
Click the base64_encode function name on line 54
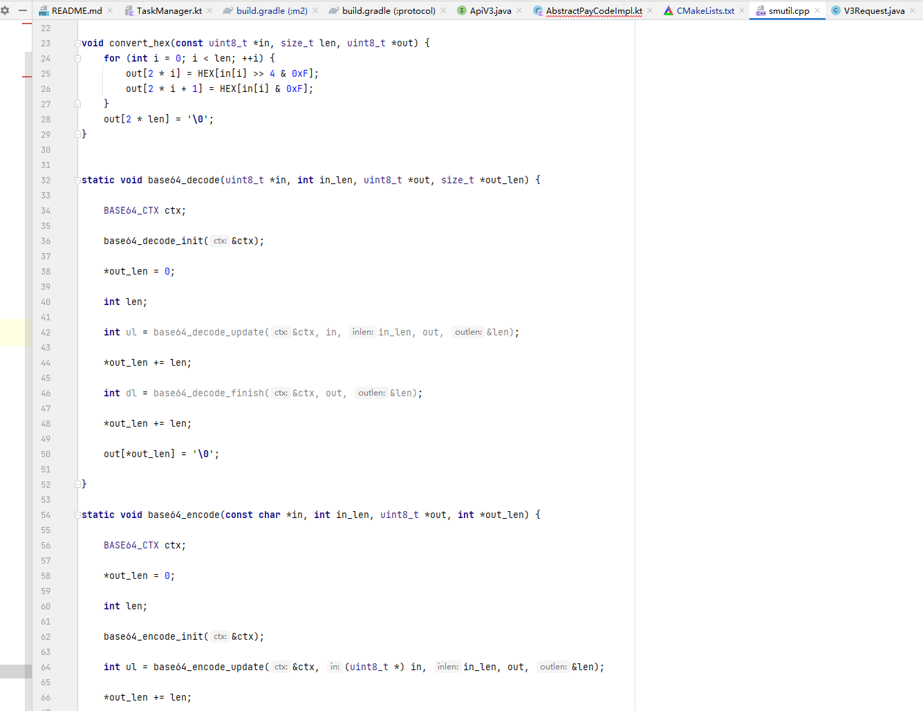184,515
